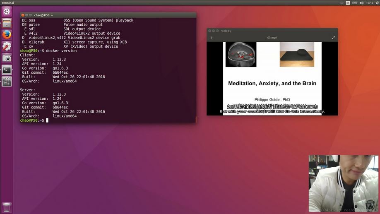The height and width of the screenshot is (214, 380).
Task: Open the Trash in the launcher
Action: click(x=7, y=207)
